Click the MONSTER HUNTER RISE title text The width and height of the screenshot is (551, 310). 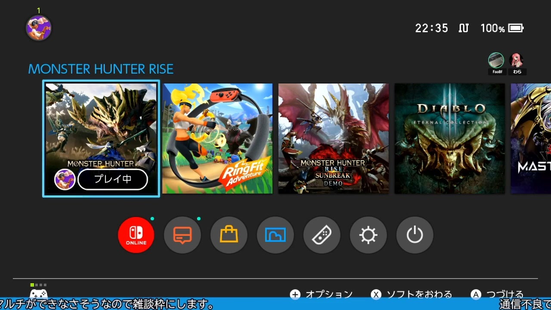pos(101,69)
